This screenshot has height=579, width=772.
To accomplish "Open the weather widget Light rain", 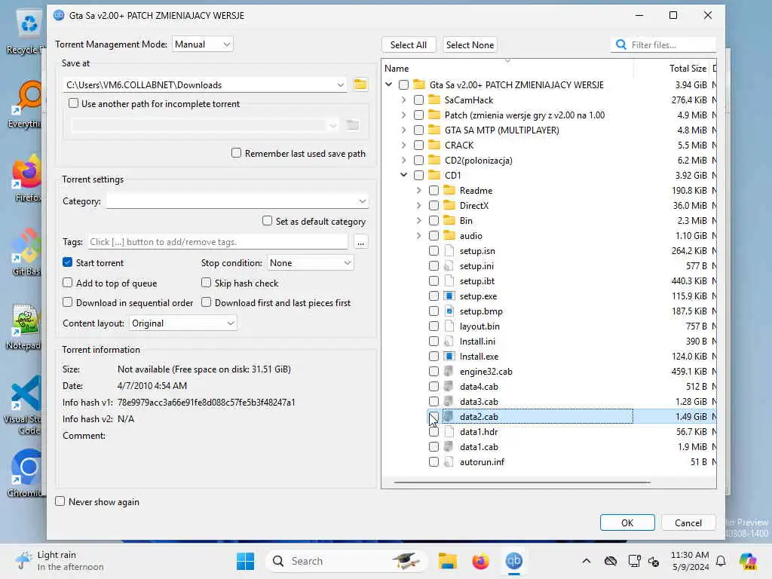I will pos(59,561).
